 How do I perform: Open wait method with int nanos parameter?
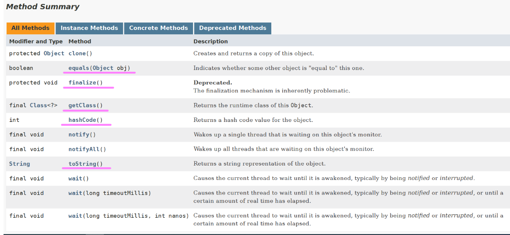(75, 216)
